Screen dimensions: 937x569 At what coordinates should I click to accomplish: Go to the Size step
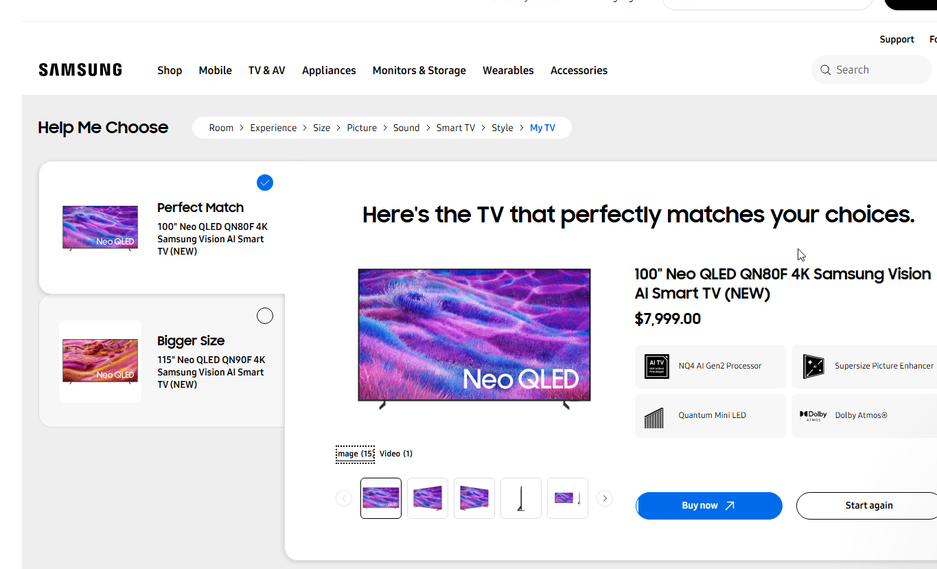322,128
